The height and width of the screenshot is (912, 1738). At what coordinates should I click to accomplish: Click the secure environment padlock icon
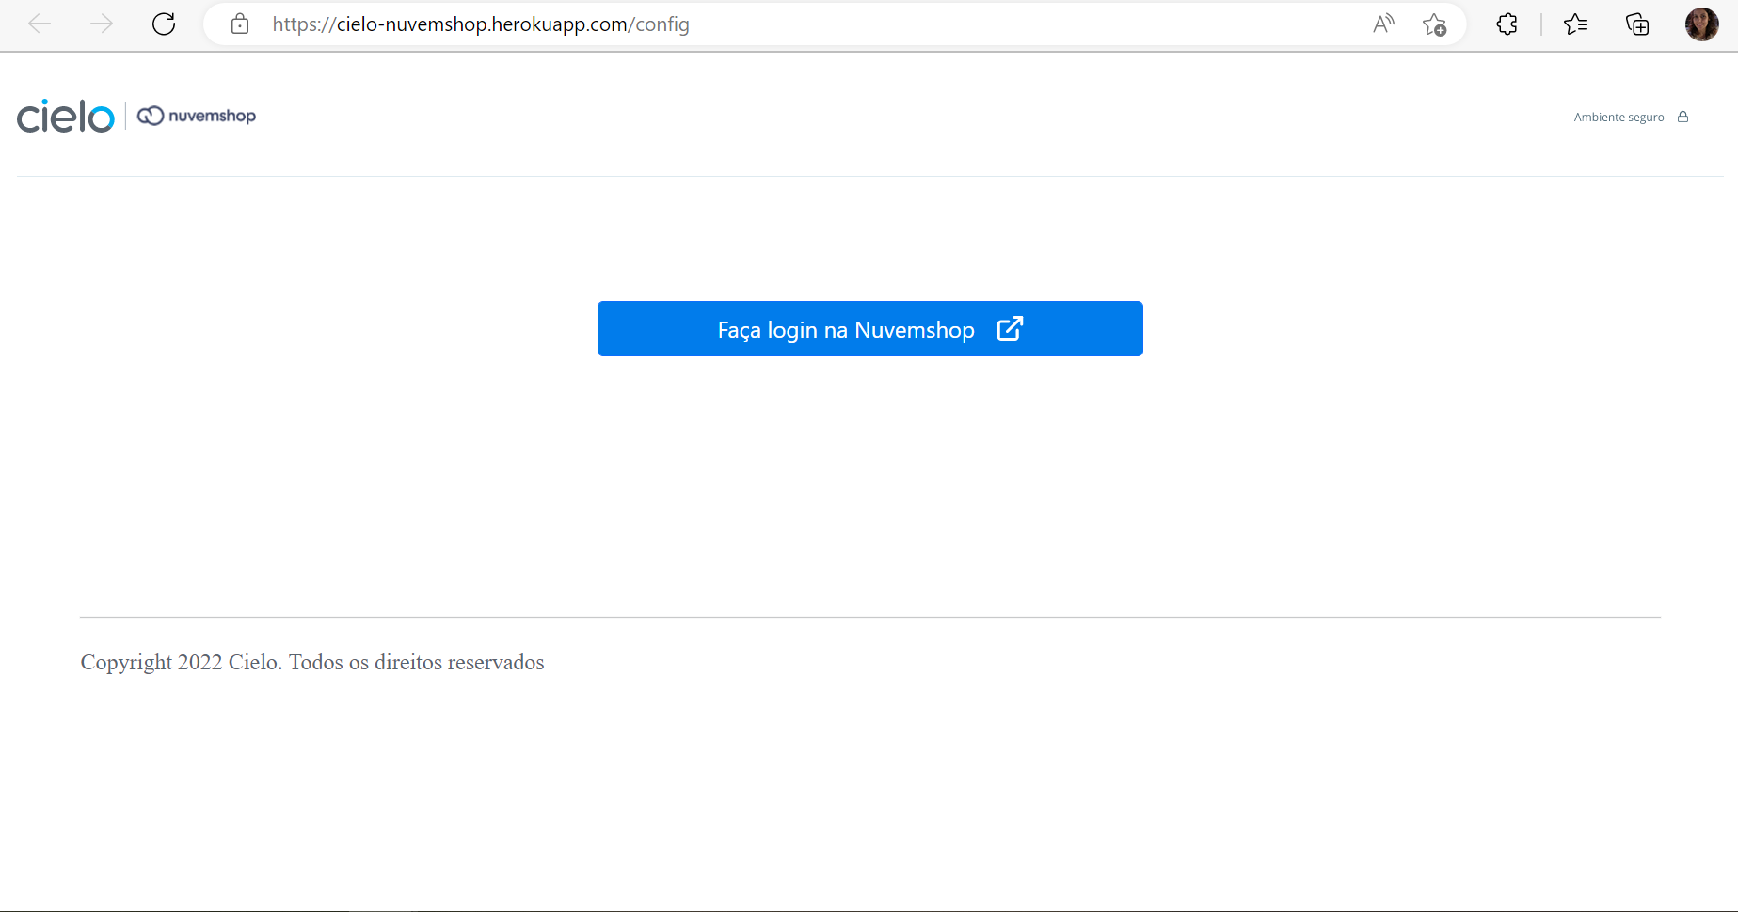(1682, 117)
